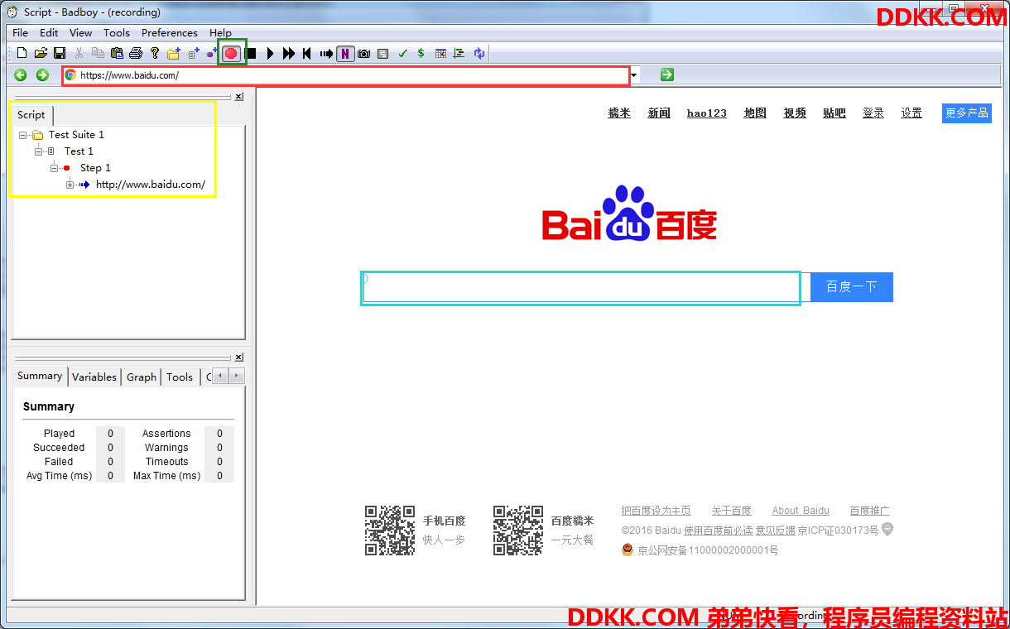Play the script with the single triangle icon
1010x629 pixels.
click(270, 54)
